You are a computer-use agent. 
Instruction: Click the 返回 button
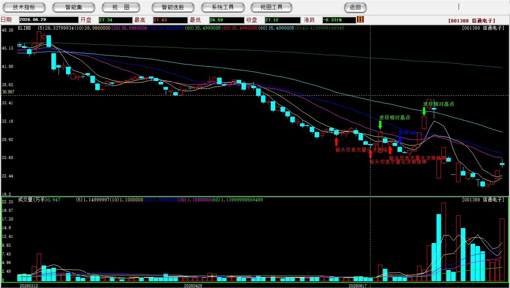pos(355,7)
